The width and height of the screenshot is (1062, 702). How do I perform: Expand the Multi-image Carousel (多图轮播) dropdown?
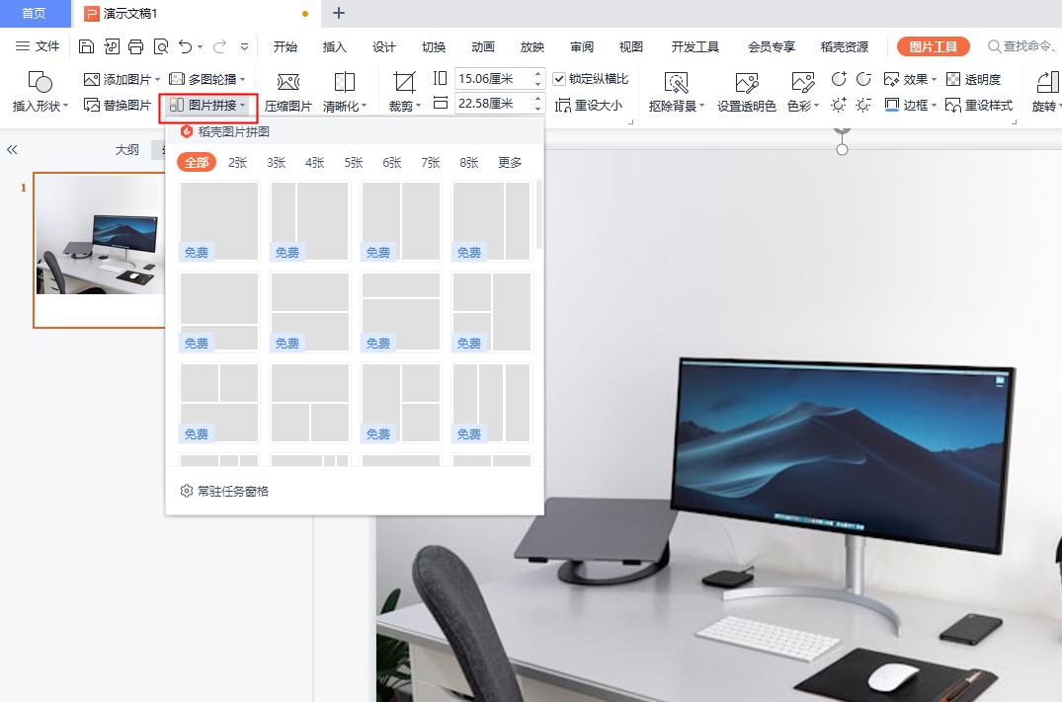point(205,79)
